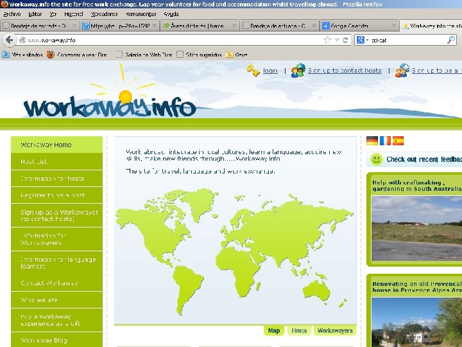Screen dimensions: 462x347
Task: Switch site language with Spanish flag
Action: coord(398,141)
